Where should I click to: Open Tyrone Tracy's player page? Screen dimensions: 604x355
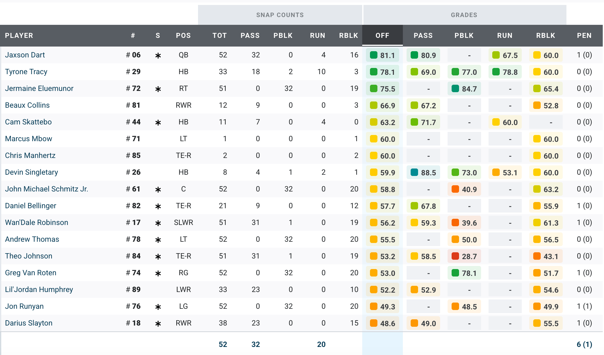click(x=26, y=72)
